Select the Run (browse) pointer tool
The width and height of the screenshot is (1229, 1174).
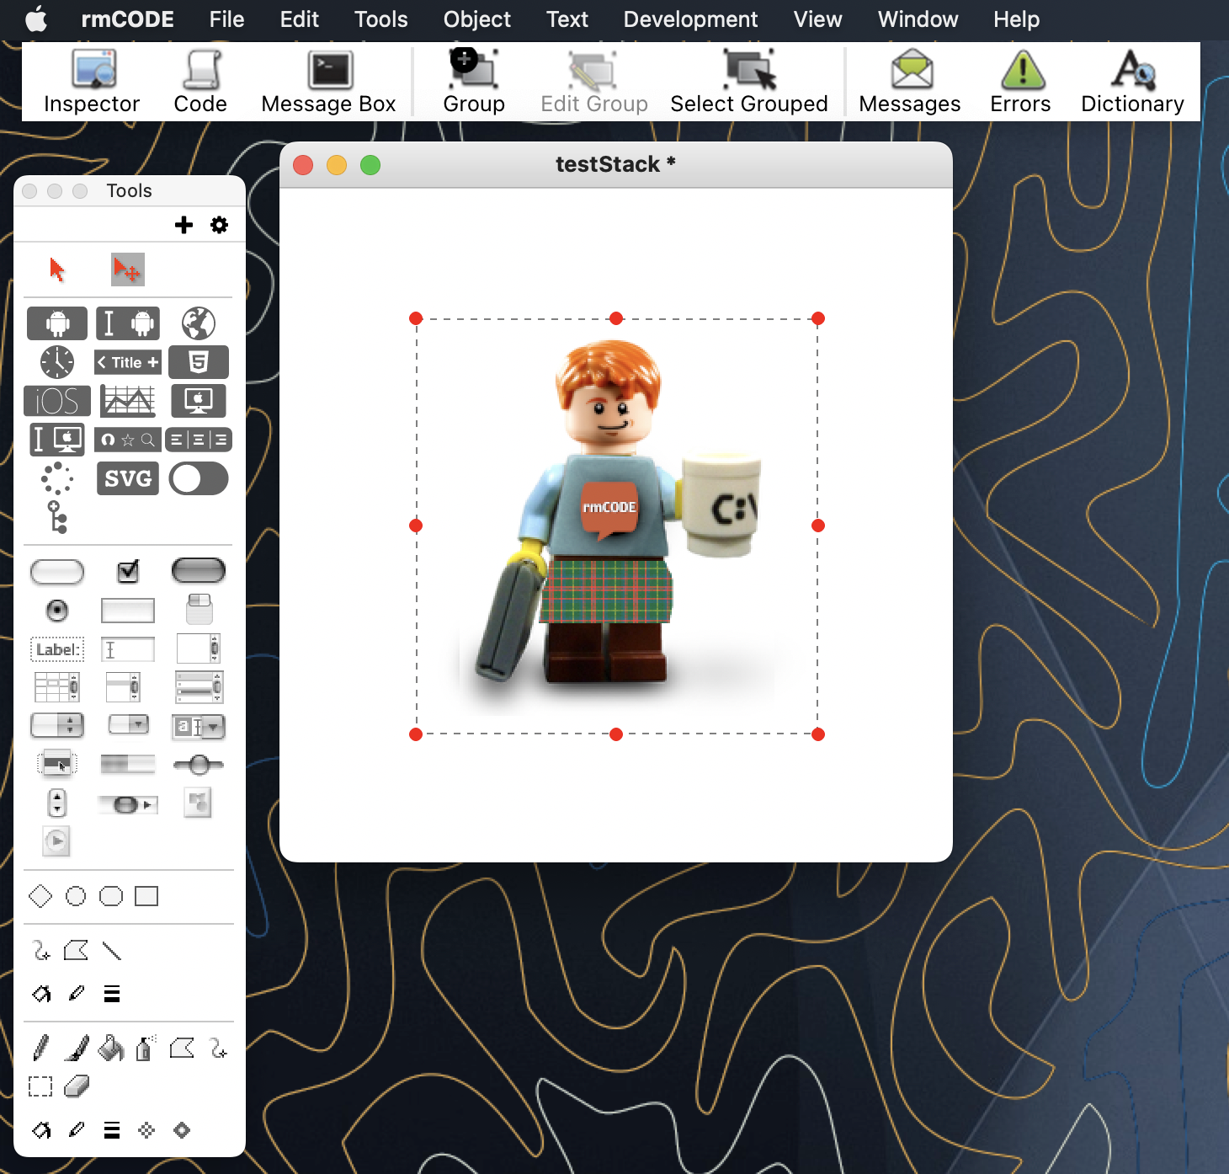click(56, 269)
